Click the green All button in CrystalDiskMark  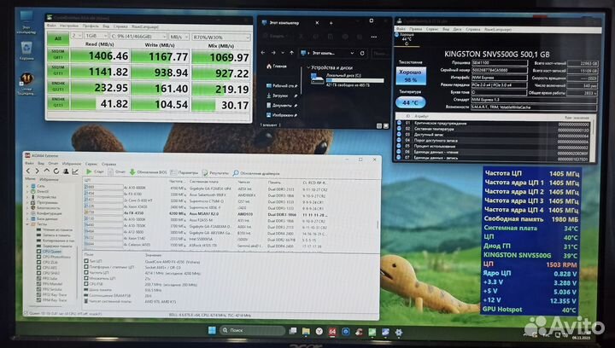[57, 38]
